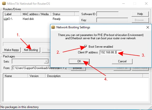
Task: Click the Client IP address field
Action: point(111,52)
